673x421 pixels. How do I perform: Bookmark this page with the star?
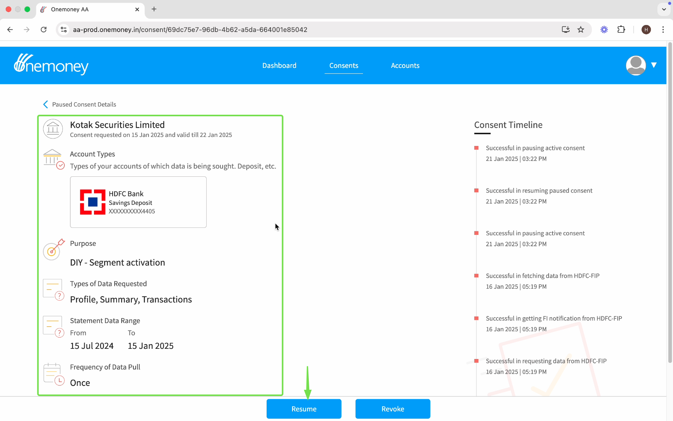pyautogui.click(x=581, y=30)
